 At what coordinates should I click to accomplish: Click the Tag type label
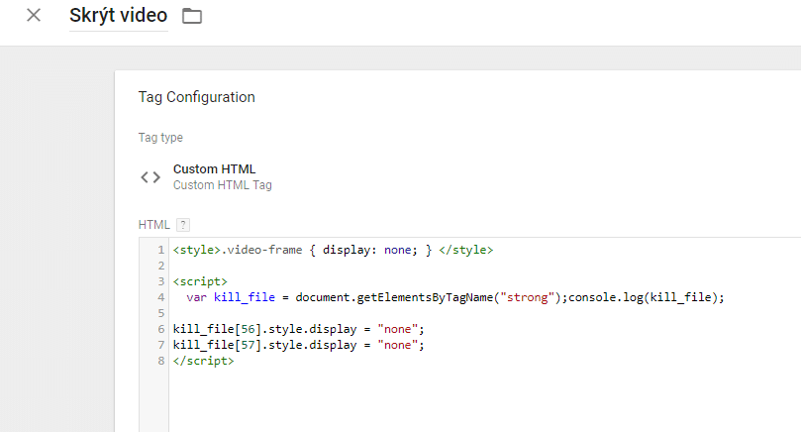pos(160,138)
